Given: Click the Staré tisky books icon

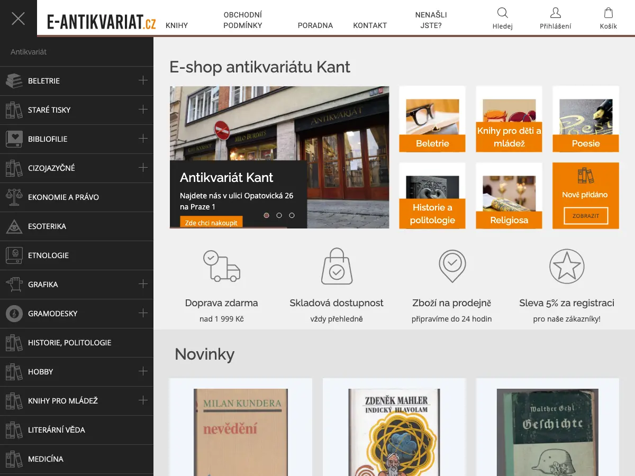Looking at the screenshot, I should [14, 110].
